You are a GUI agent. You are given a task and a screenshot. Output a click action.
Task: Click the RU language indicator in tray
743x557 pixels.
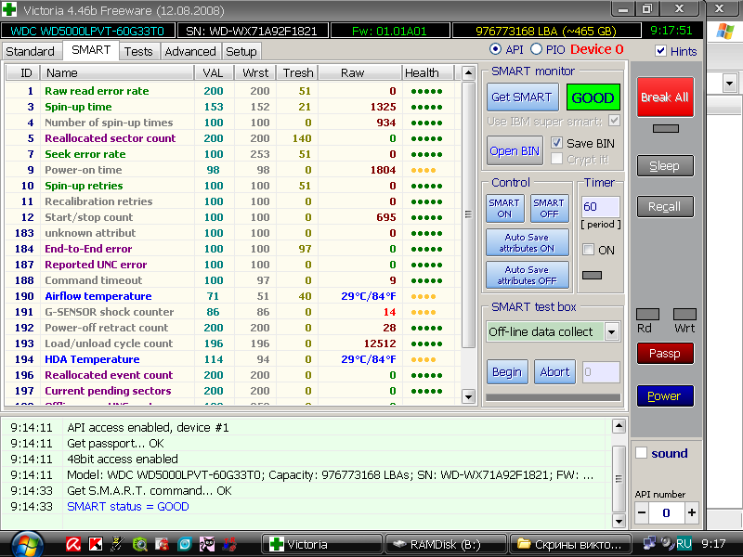[684, 543]
